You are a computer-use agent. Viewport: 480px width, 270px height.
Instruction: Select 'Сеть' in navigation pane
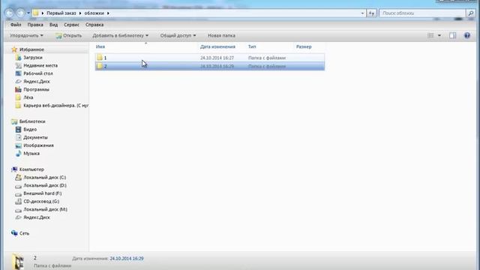(x=24, y=233)
